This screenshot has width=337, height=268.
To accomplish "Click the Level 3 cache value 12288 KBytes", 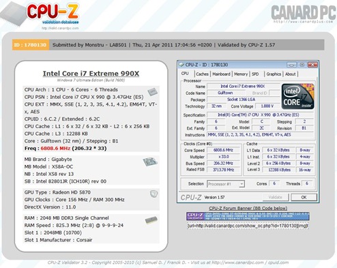I will click(278, 170).
